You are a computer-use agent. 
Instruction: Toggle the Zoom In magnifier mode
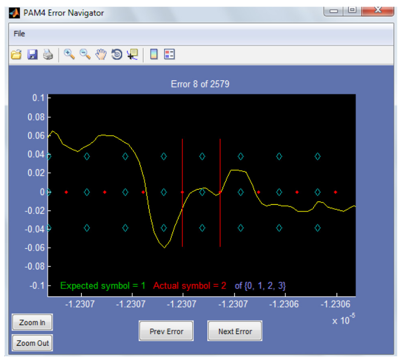(68, 54)
